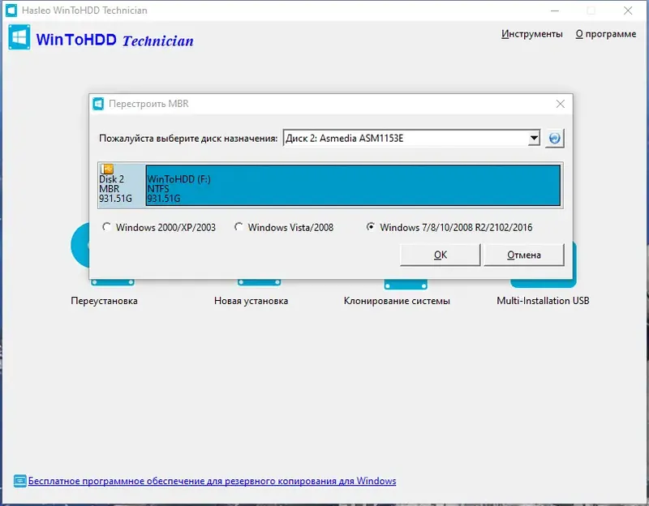Screen dimensions: 649x506
Task: Click the Multi-Installation USB label
Action: pyautogui.click(x=543, y=301)
